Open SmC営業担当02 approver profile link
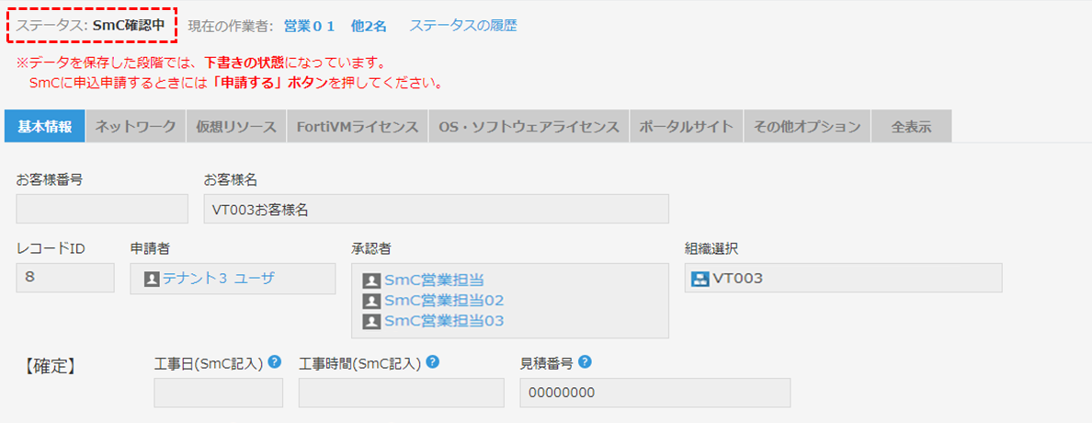This screenshot has height=423, width=1092. tap(444, 301)
